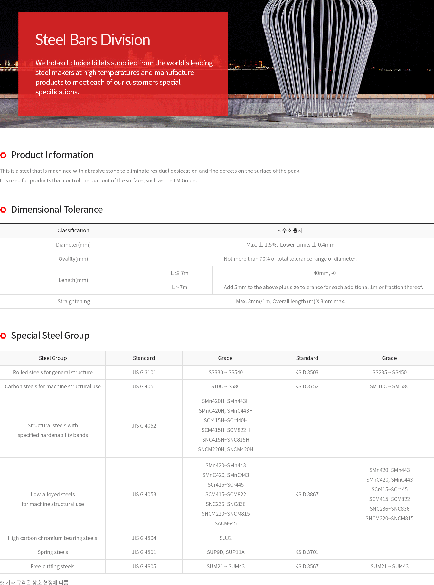Viewport: 434px width, 585px height.
Task: Click the red hexagon beside Special Steel Group
Action: (4, 336)
